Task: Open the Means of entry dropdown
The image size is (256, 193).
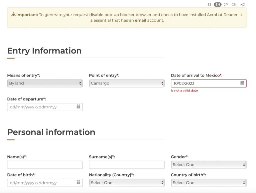Action: point(45,83)
